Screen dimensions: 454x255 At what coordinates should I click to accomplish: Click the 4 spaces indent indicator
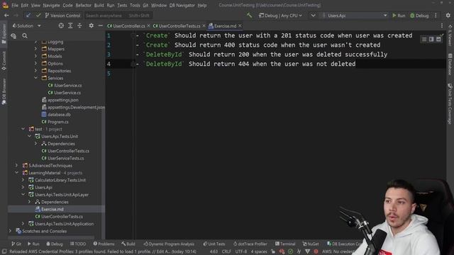pos(259,251)
